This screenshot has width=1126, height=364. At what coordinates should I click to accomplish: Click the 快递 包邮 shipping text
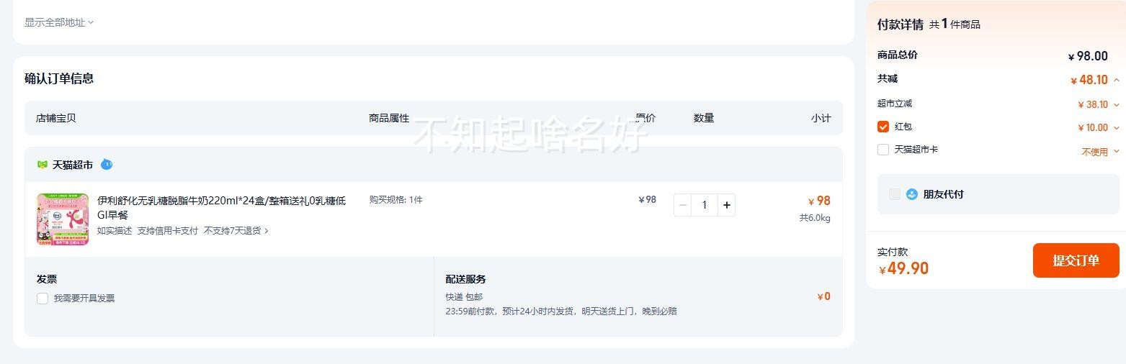pos(464,296)
